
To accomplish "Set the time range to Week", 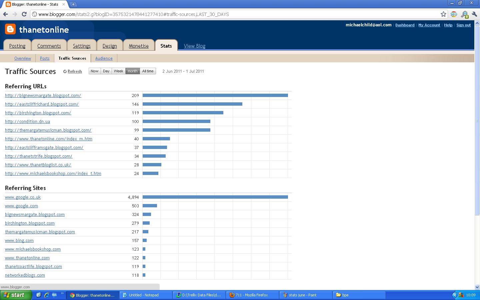I will point(119,71).
